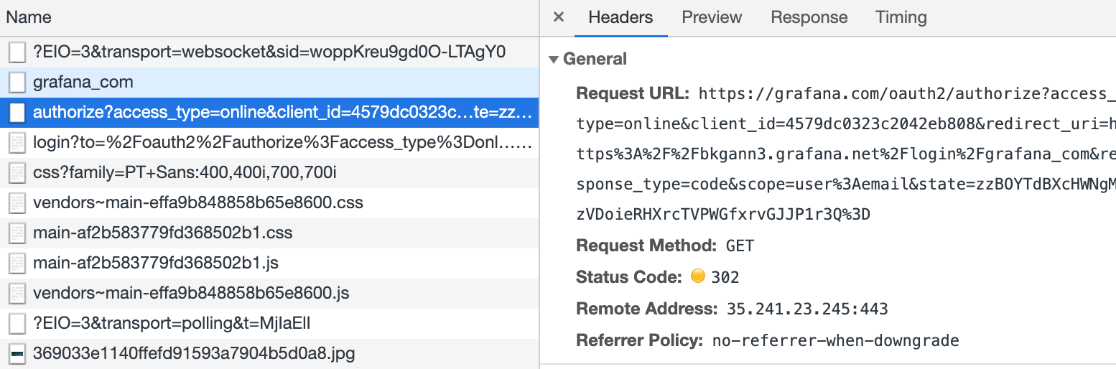Click the yellow 302 status indicator dot

pos(697,276)
